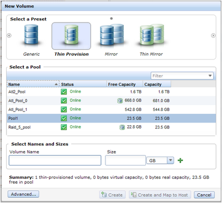Click the Mirror preset label

(111, 54)
